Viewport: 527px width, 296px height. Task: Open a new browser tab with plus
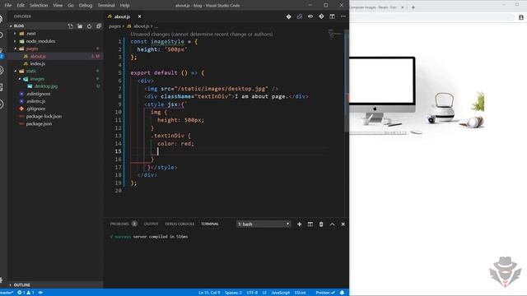[x=413, y=7]
